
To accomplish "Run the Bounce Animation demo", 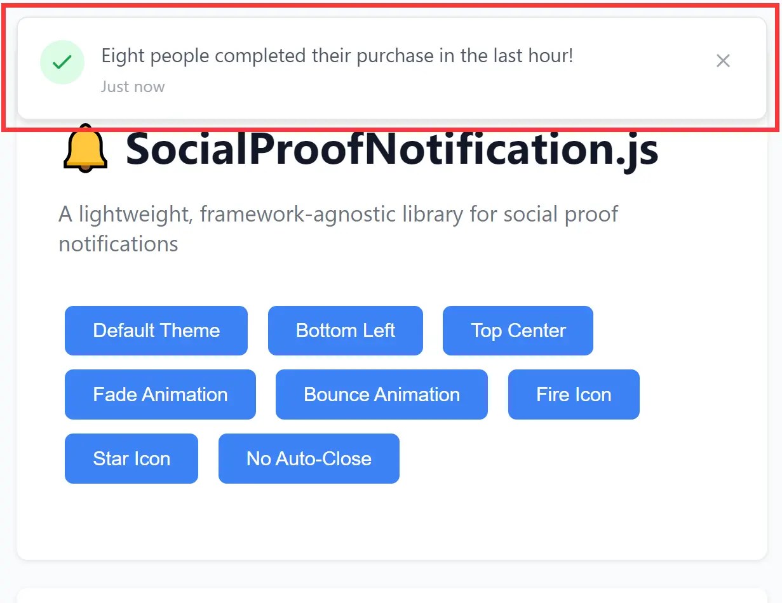I will [381, 394].
